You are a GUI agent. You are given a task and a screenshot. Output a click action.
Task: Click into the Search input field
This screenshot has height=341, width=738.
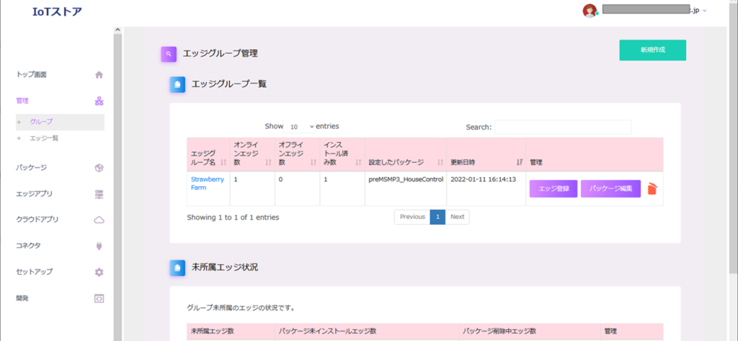pos(562,127)
